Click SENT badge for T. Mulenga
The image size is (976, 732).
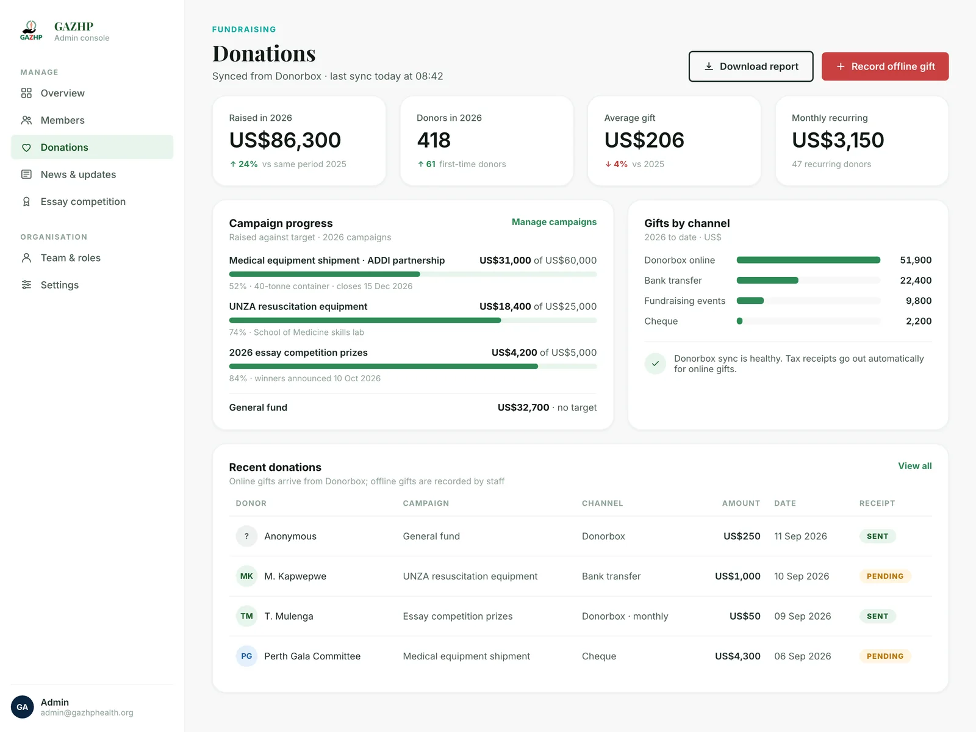coord(877,616)
